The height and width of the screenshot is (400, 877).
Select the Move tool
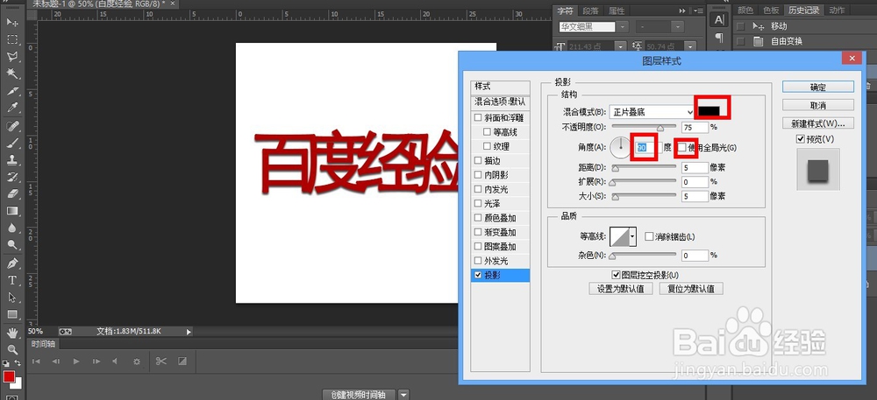click(x=12, y=22)
